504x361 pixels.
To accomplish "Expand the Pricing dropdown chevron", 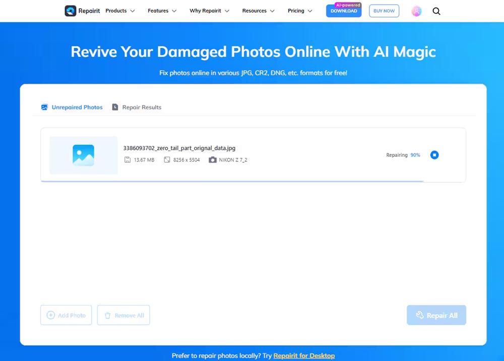I will coord(310,11).
